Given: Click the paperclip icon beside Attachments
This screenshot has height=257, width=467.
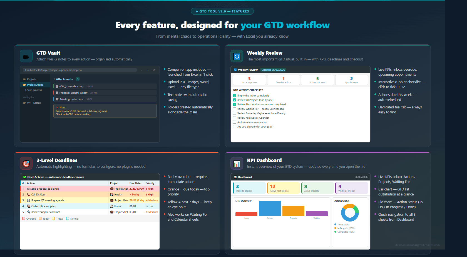Looking at the screenshot, I should point(54,79).
